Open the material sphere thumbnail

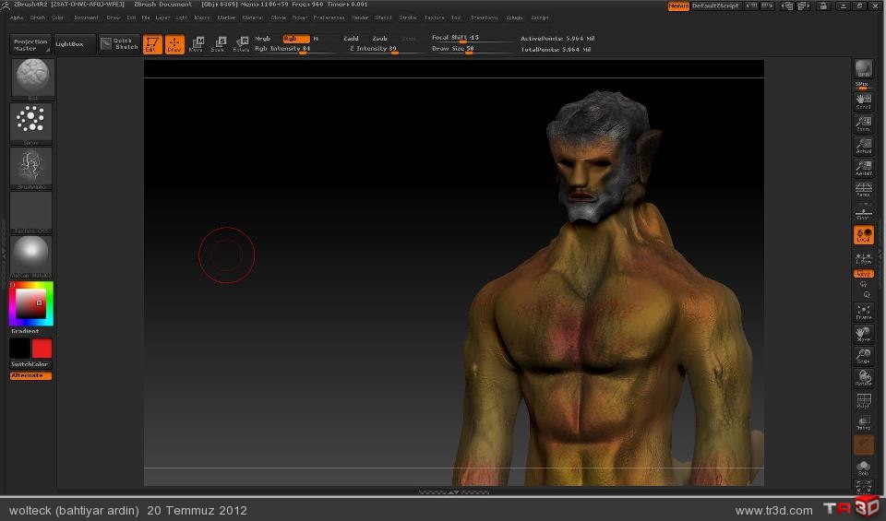point(32,255)
